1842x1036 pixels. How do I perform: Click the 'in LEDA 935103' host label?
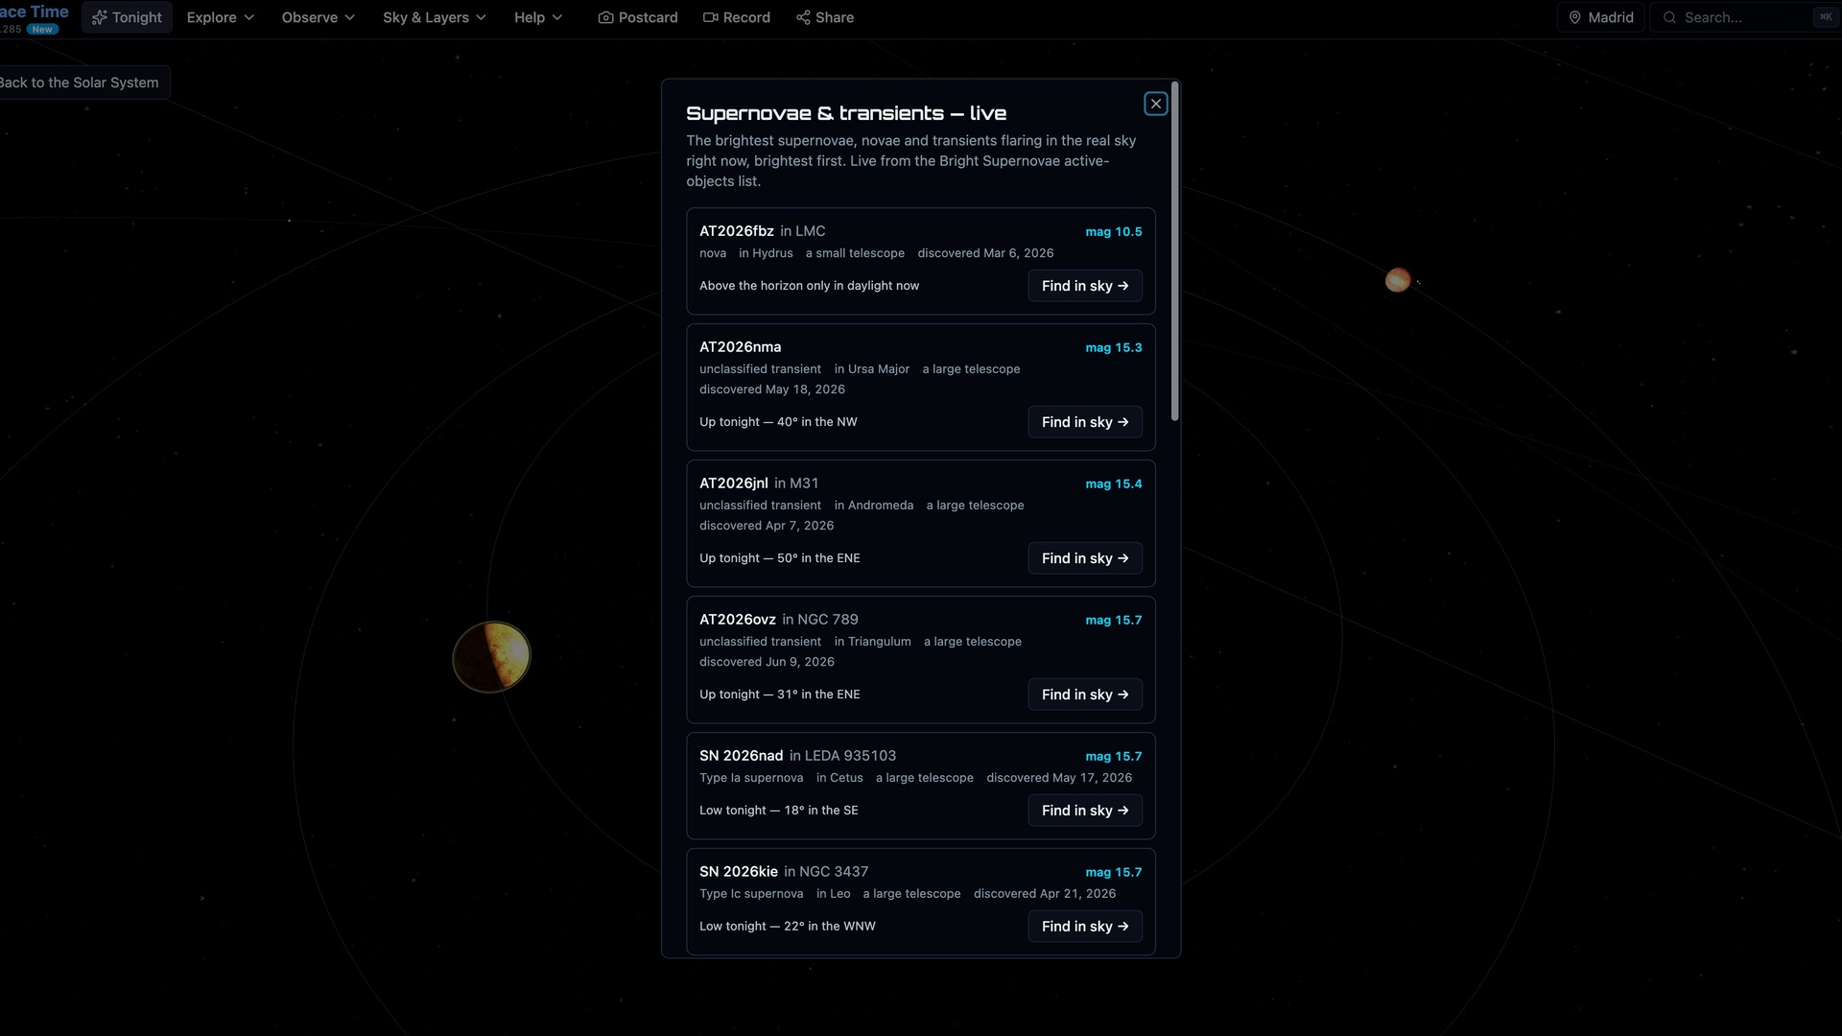pos(842,756)
